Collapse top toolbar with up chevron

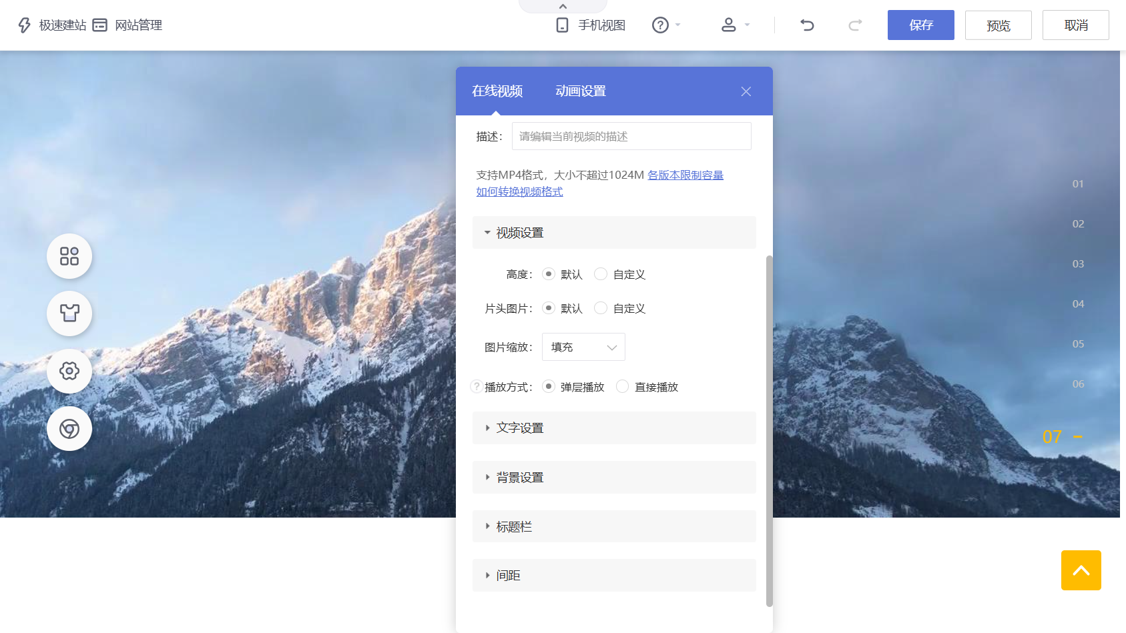click(x=563, y=6)
